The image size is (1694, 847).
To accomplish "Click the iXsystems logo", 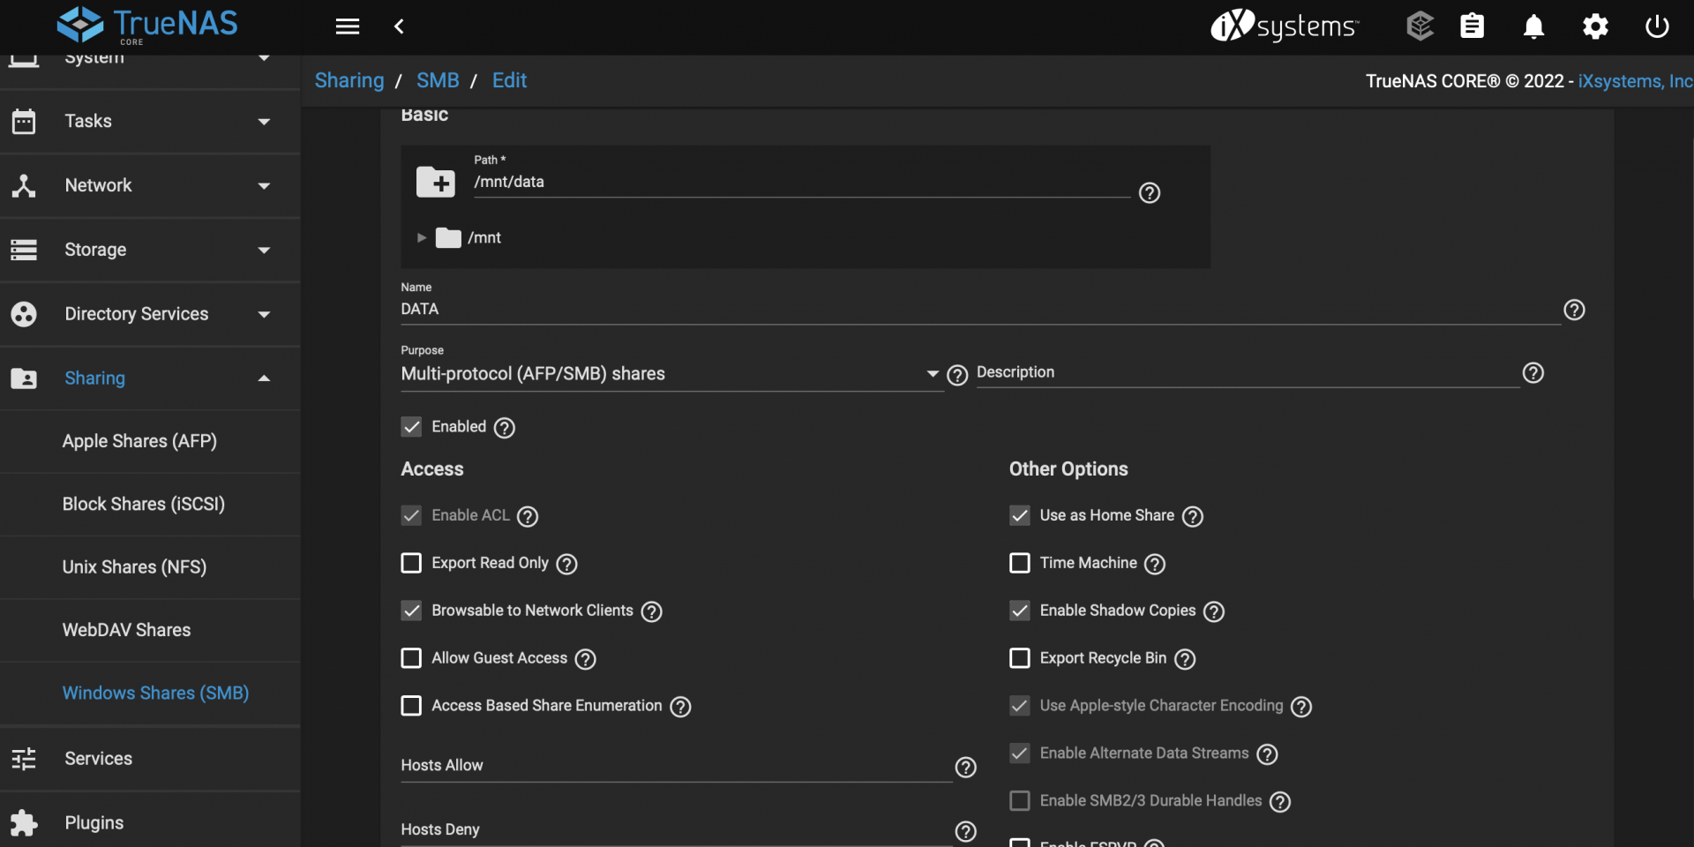I will coord(1285,26).
